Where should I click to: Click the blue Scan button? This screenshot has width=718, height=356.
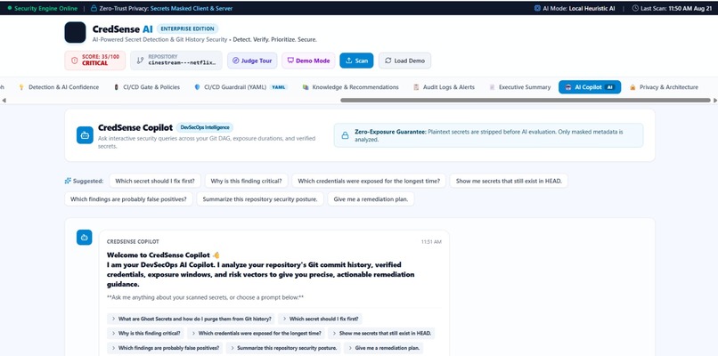pos(356,61)
